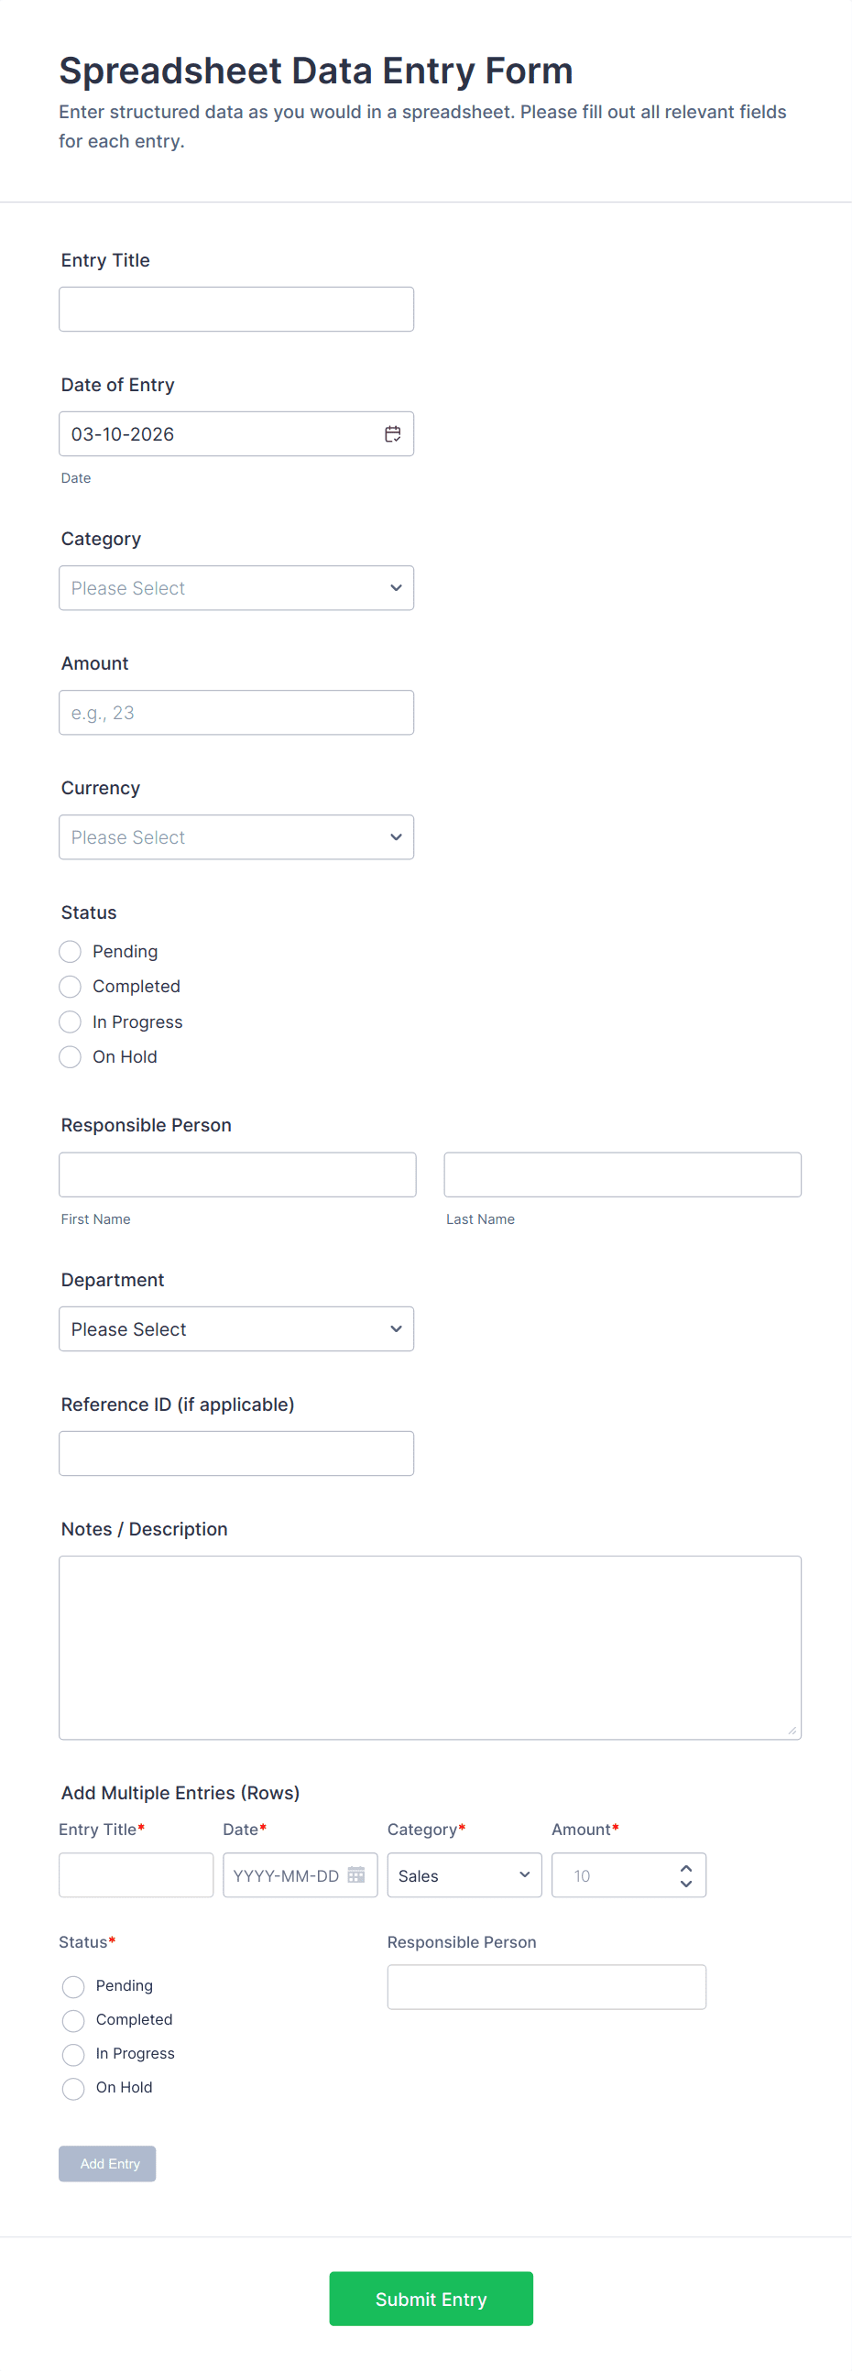Open the Department dropdown
Viewport: 852px width, 2371px height.
[x=236, y=1329]
